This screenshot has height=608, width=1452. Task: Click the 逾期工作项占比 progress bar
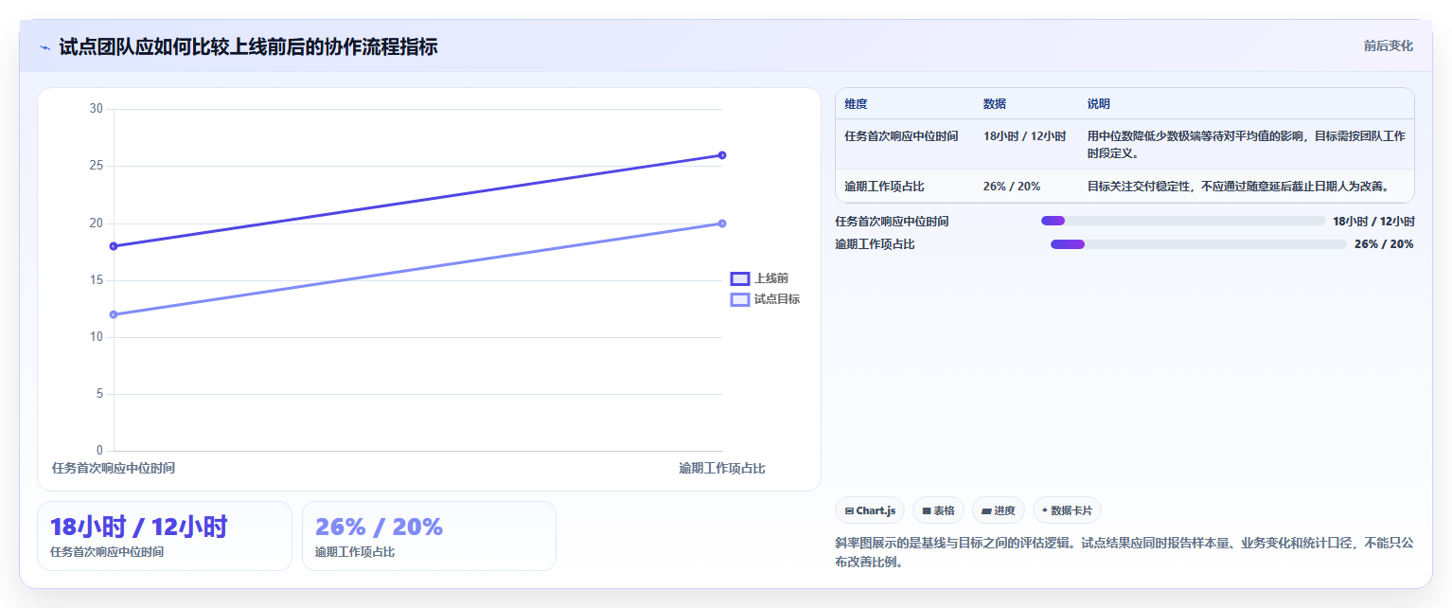click(1198, 244)
